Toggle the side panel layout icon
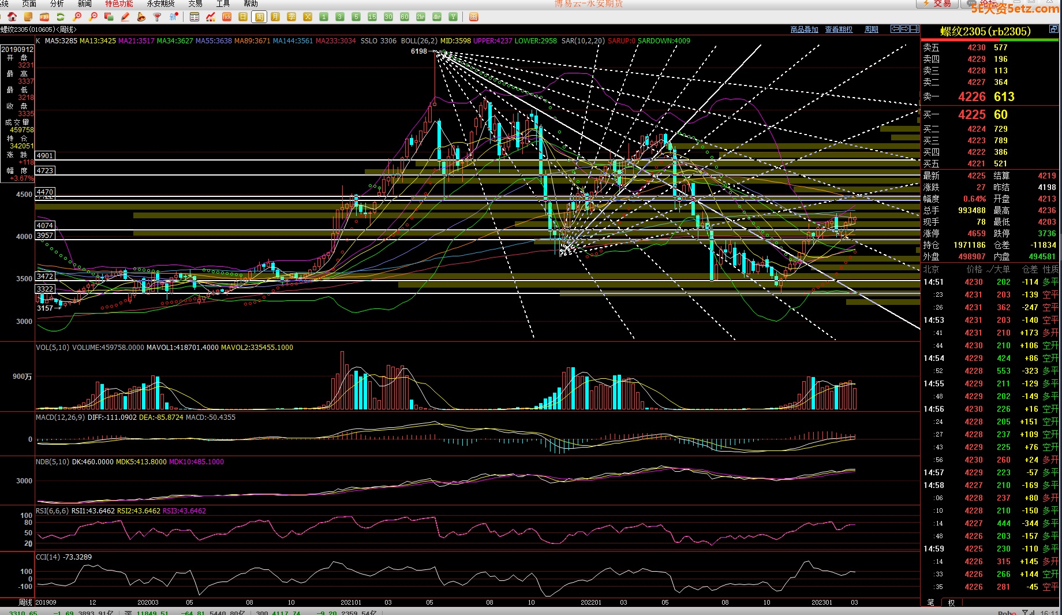This screenshot has width=1062, height=615. (x=915, y=29)
